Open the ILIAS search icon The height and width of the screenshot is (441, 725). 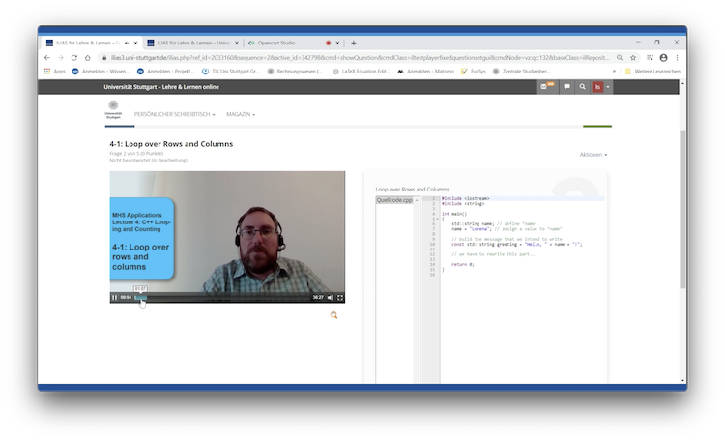click(x=583, y=86)
